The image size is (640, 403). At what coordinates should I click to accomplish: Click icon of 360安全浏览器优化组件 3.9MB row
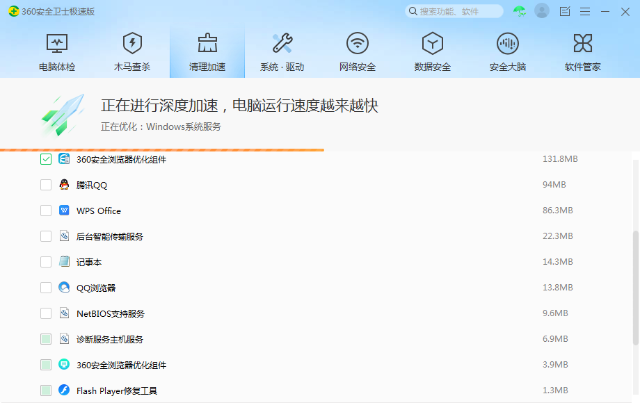(x=64, y=364)
